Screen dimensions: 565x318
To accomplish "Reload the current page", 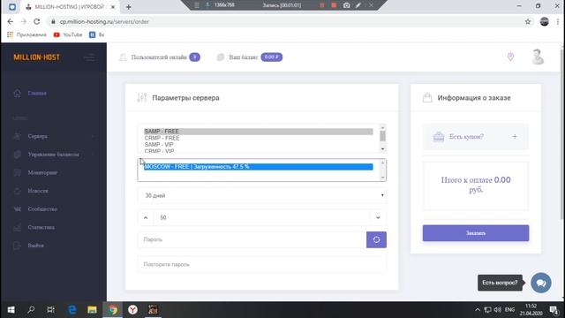I will (37, 21).
